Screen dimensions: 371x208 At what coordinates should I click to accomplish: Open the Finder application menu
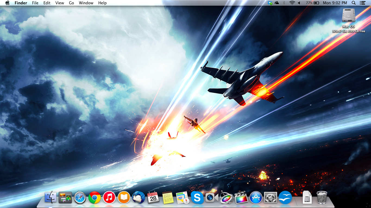21,3
